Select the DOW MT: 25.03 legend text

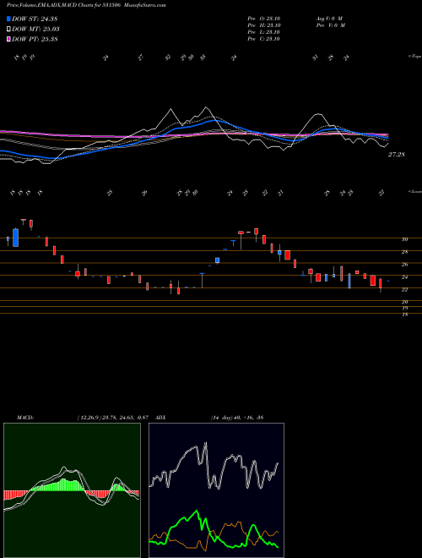[x=35, y=30]
